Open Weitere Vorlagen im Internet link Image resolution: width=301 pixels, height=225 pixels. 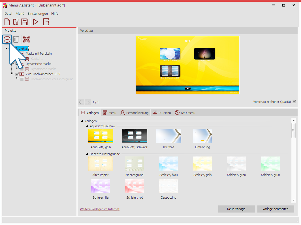click(100, 209)
